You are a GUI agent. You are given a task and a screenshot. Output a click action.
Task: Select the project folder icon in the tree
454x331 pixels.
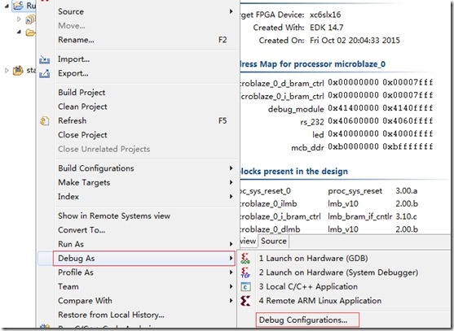18,5
